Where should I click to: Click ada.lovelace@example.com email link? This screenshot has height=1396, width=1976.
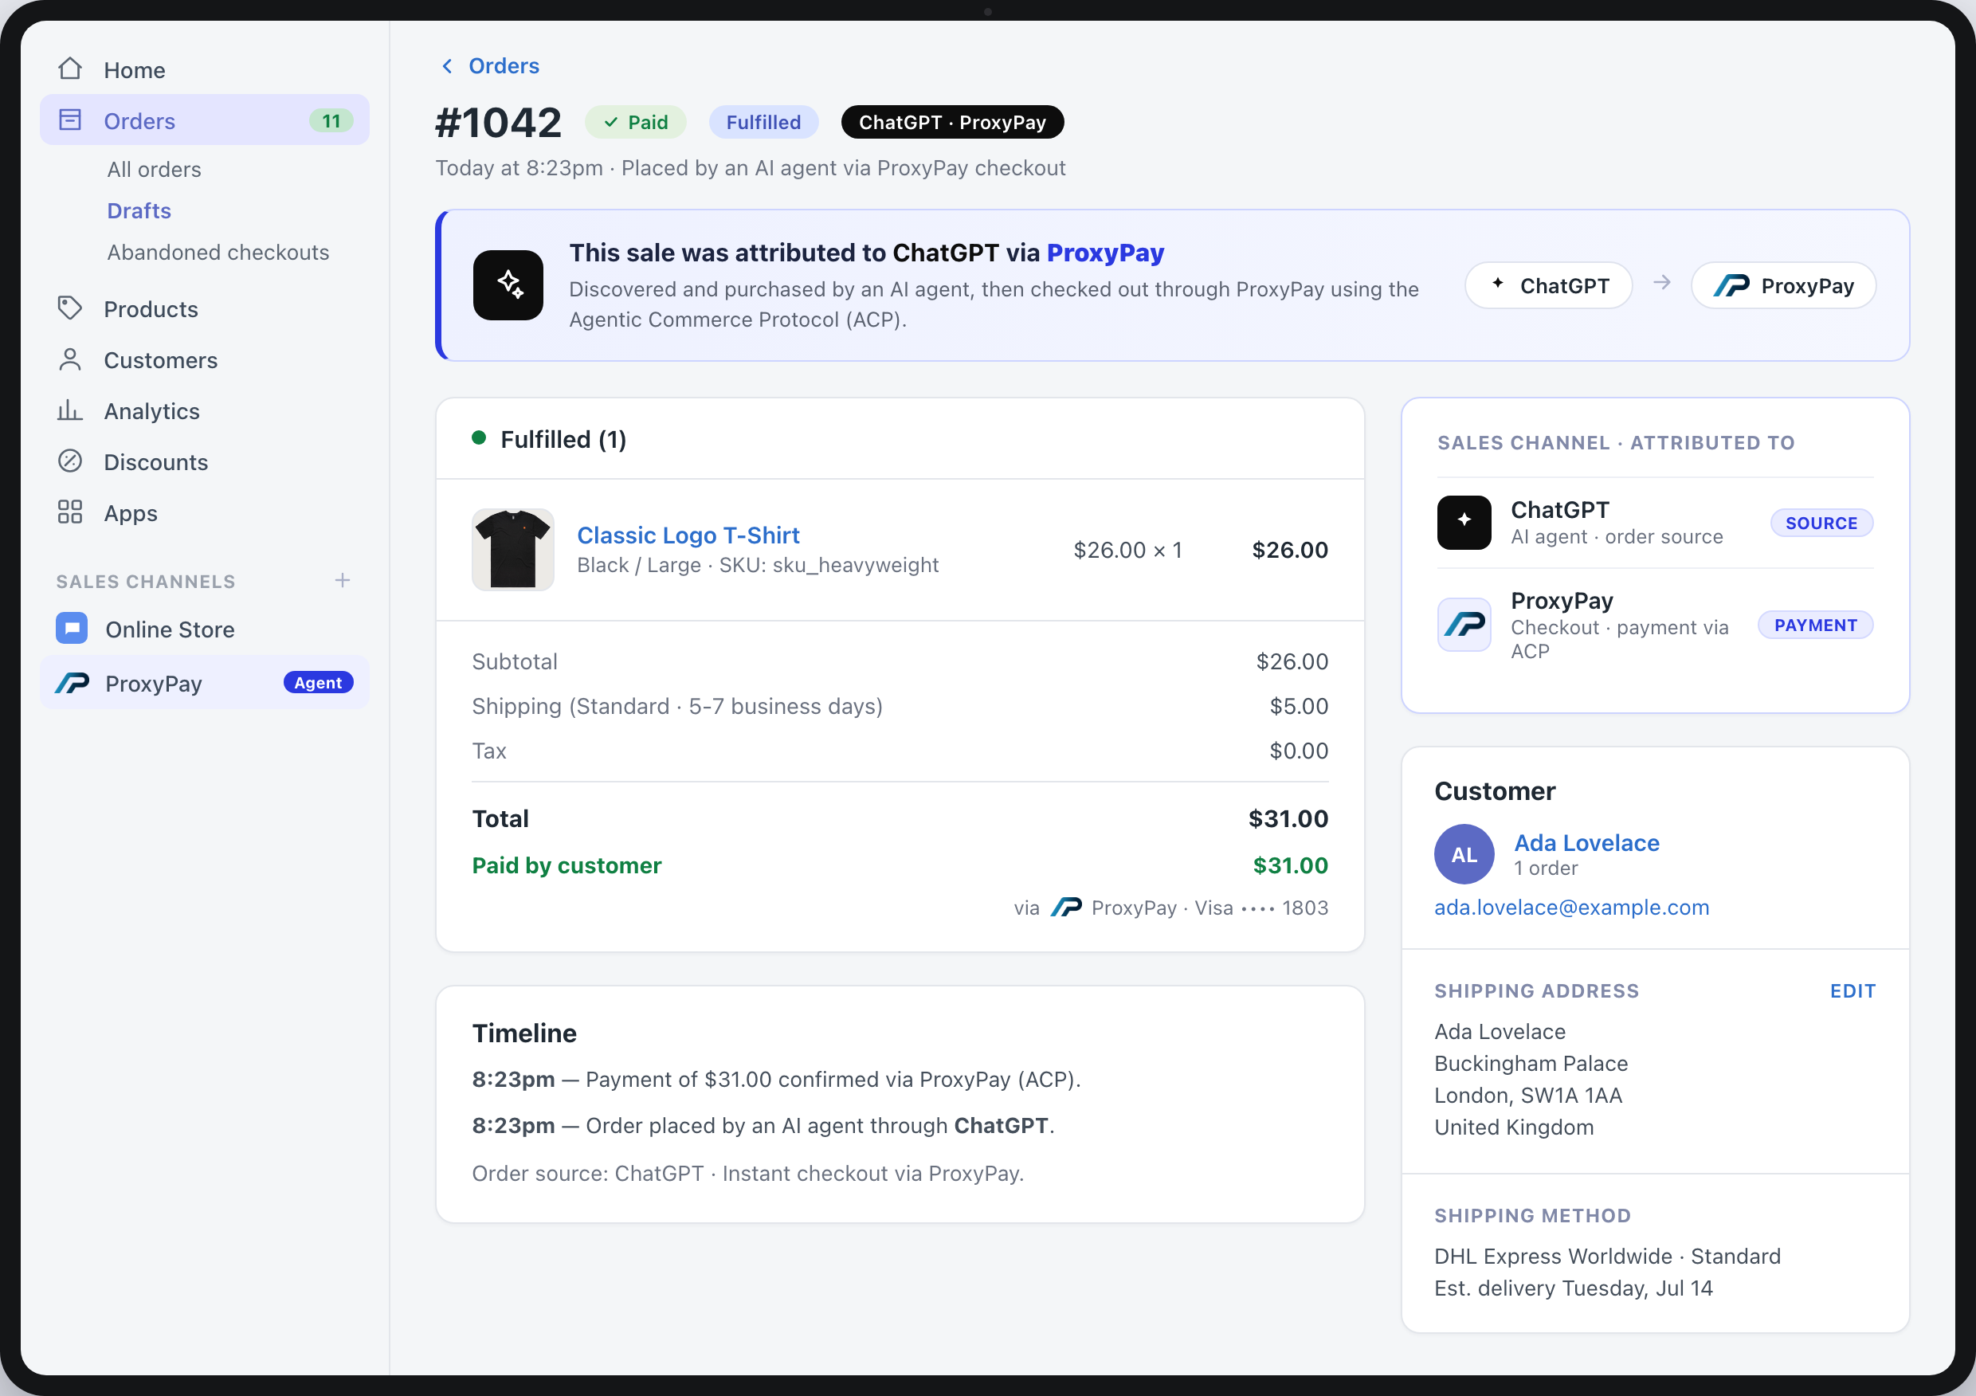click(x=1571, y=907)
